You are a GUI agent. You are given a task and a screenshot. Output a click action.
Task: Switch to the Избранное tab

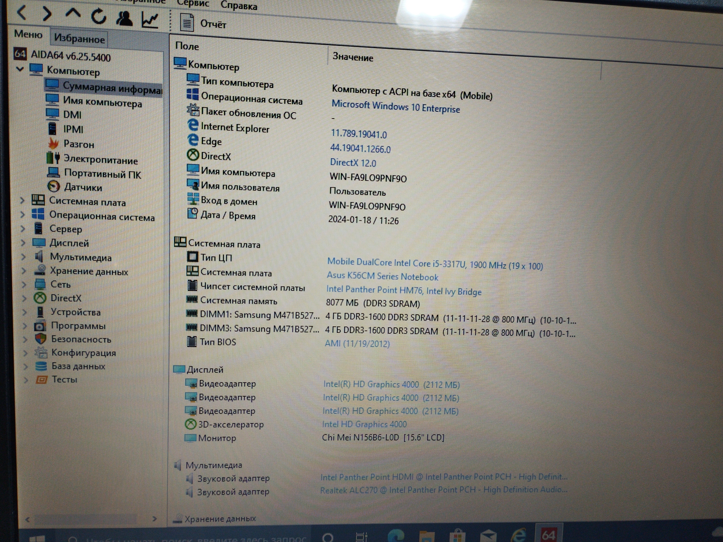click(79, 38)
